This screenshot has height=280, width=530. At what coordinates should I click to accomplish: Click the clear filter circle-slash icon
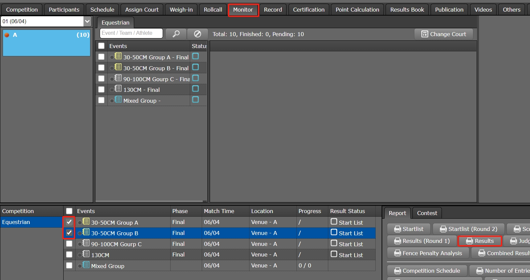pos(197,34)
